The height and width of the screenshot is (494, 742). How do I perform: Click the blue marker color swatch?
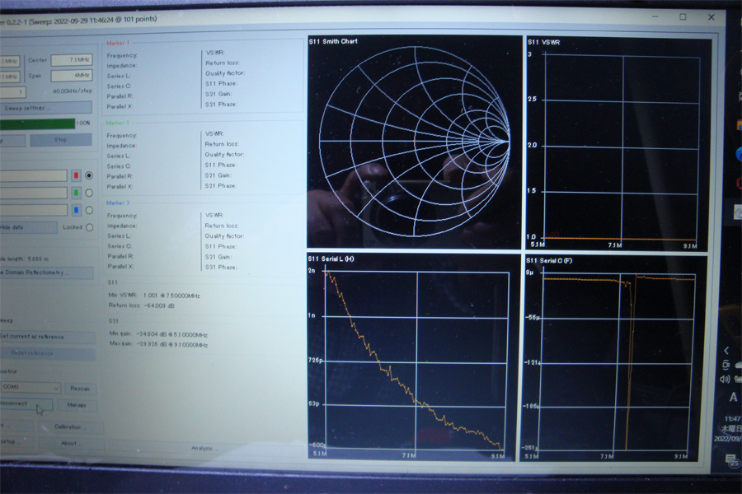(76, 210)
